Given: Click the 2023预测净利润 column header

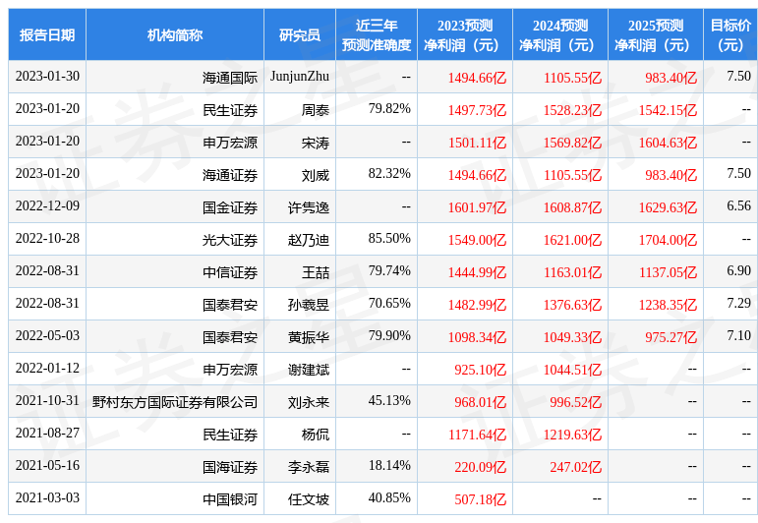Looking at the screenshot, I should pyautogui.click(x=464, y=35).
